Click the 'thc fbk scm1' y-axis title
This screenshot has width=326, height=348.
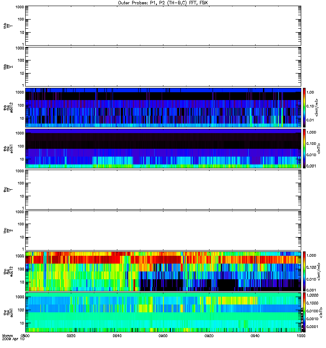(8, 312)
